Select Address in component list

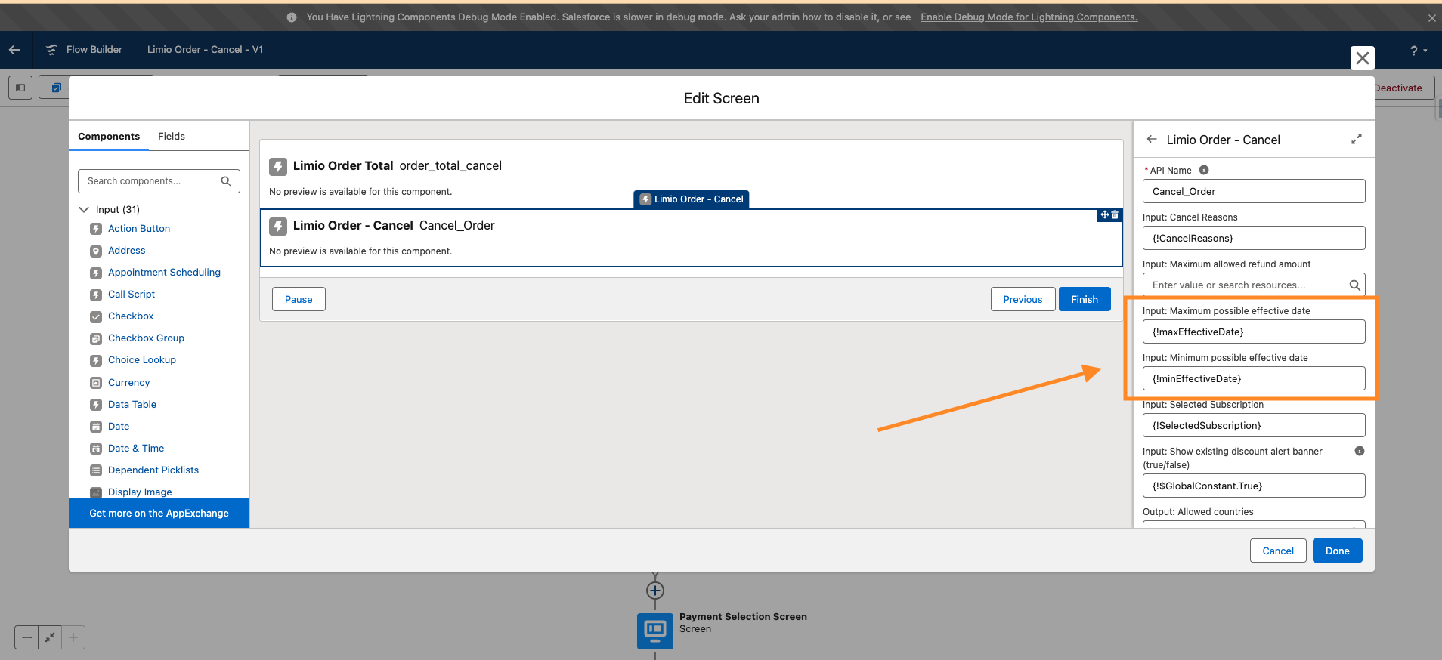click(127, 251)
